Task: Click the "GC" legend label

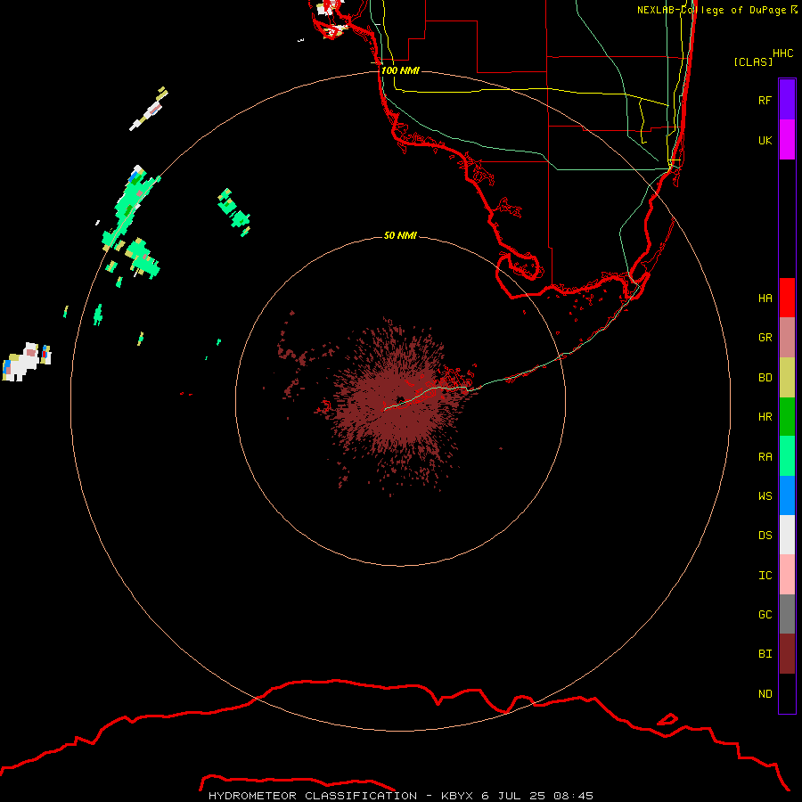Action: (765, 615)
